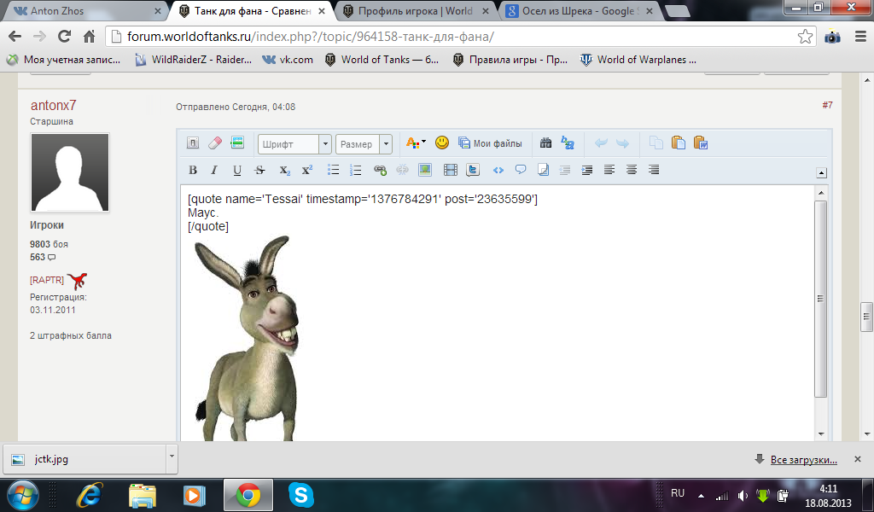Open the smiley emoticon picker
The image size is (874, 512).
[x=442, y=143]
